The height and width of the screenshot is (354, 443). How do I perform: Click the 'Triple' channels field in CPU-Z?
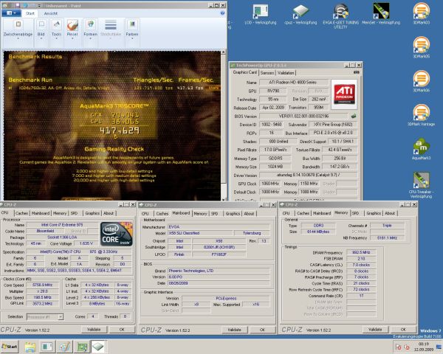[x=387, y=226]
